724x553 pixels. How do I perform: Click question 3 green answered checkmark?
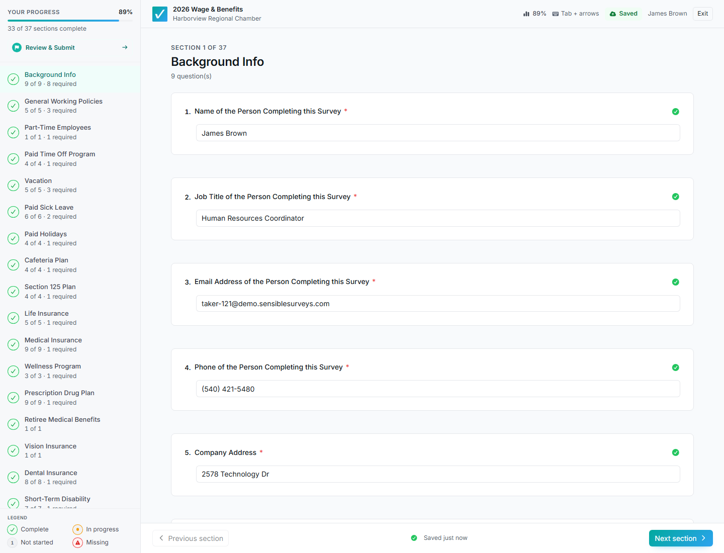(x=676, y=282)
